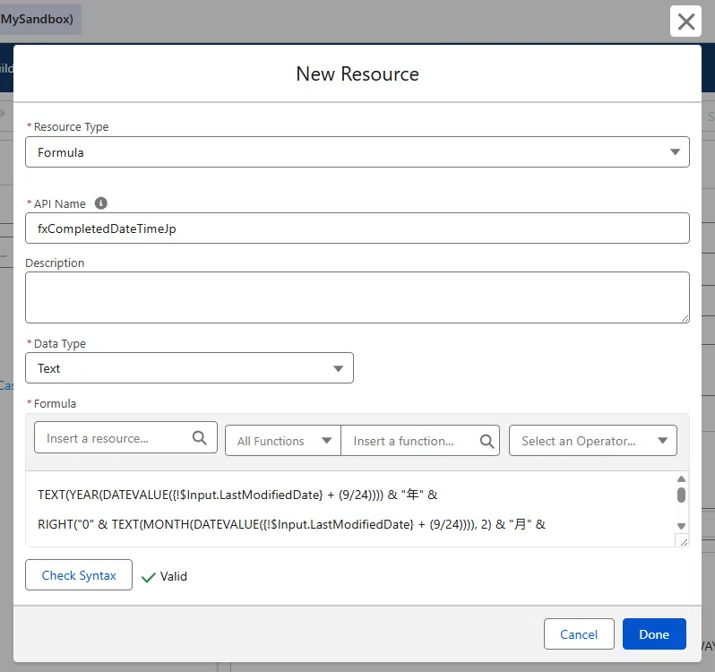
Task: Click the API Name field fxCompletedDateTimeJp
Action: [357, 228]
